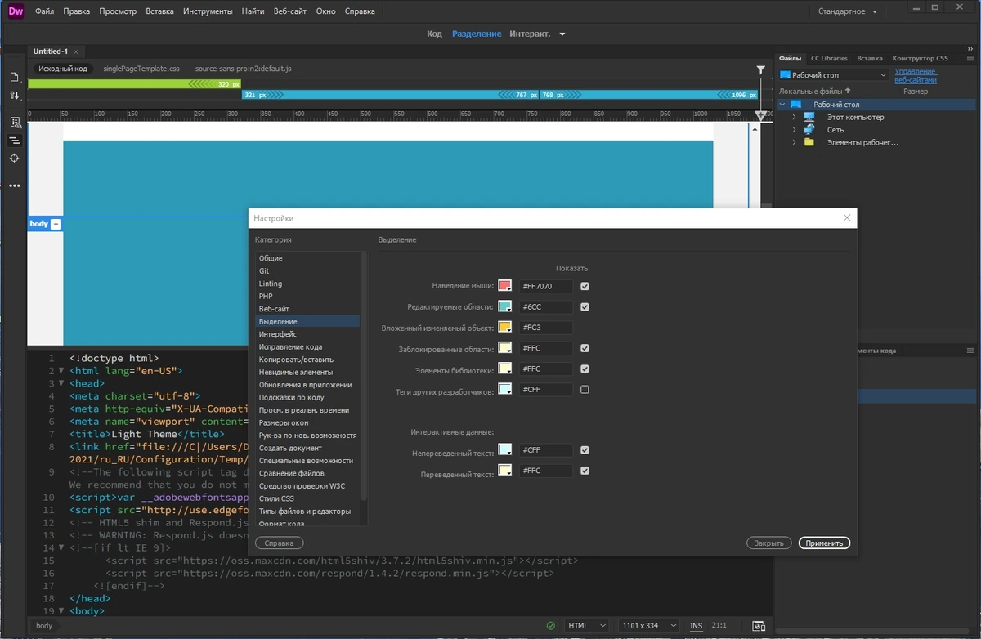Open the more tools ellipsis icon
The height and width of the screenshot is (639, 981).
tap(14, 185)
